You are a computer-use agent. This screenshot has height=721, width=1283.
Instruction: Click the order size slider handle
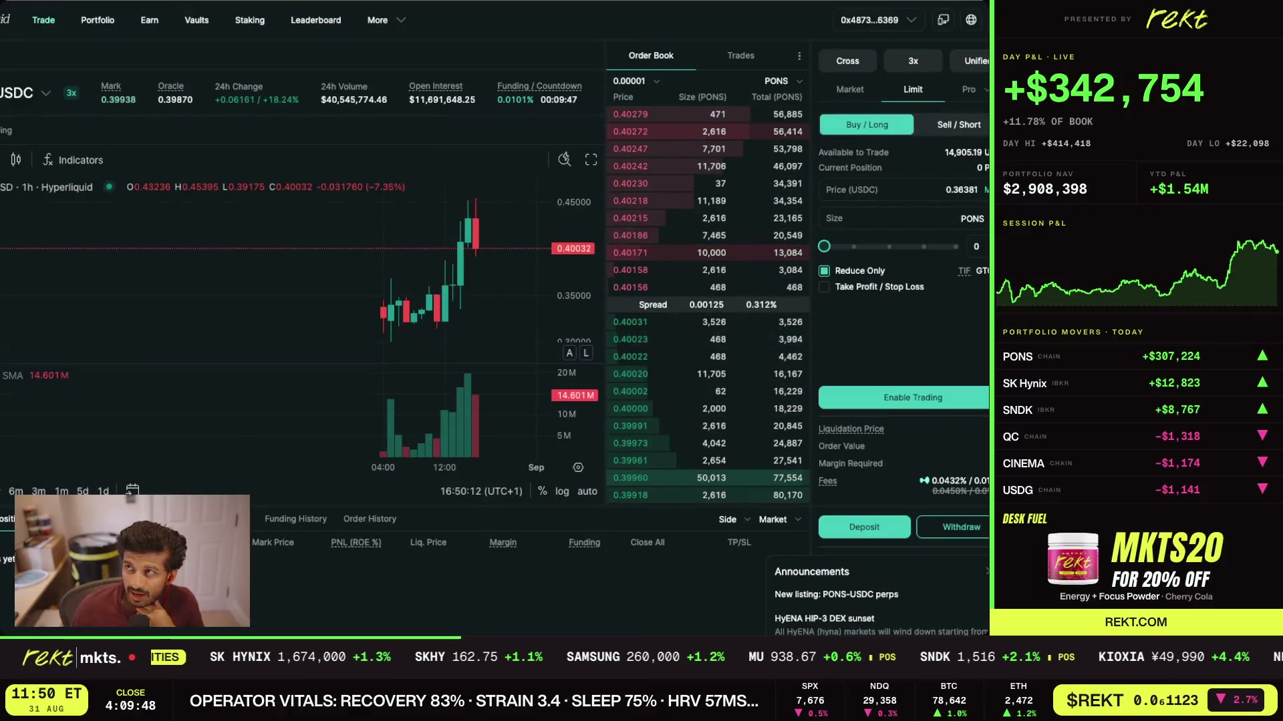click(x=824, y=246)
